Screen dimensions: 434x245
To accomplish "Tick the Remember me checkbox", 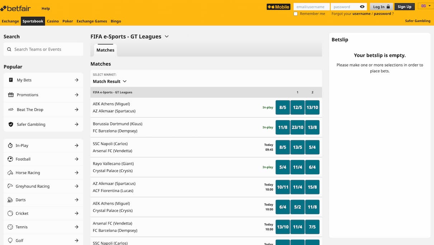I will [296, 14].
